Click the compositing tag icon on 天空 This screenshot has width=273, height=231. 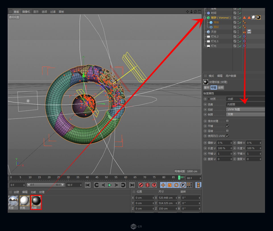(x=244, y=32)
